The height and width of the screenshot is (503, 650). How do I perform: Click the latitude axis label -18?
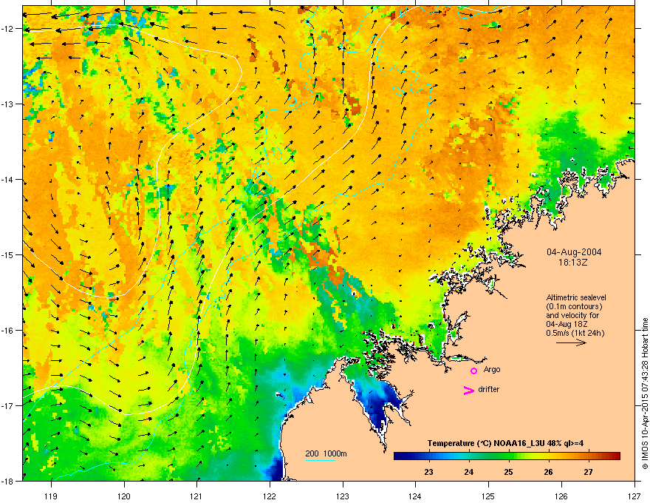(7, 481)
